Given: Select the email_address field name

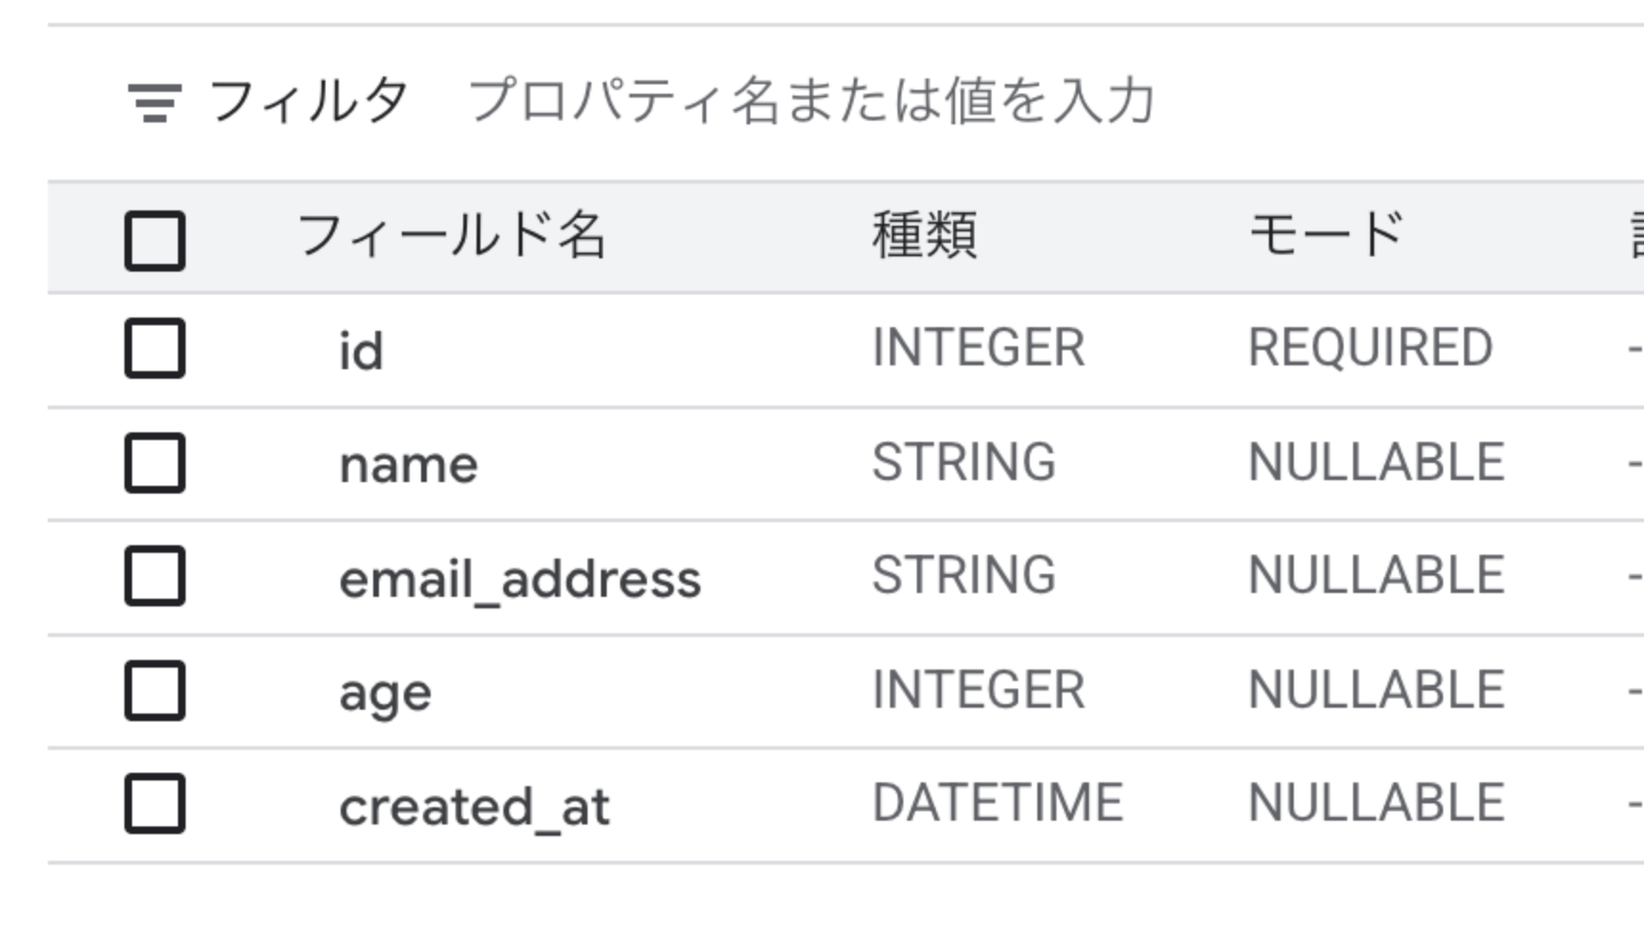Looking at the screenshot, I should pos(520,579).
